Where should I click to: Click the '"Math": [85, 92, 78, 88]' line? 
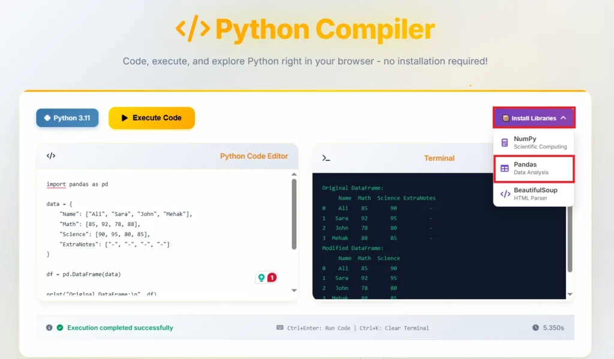[x=100, y=224]
